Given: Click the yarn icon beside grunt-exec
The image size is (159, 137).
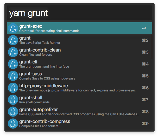Looking at the screenshot, I should [x=13, y=28].
